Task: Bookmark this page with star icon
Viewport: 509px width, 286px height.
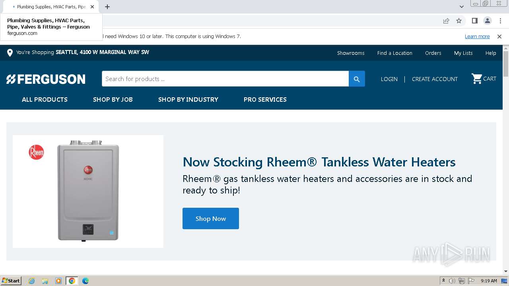Action: coord(459,21)
